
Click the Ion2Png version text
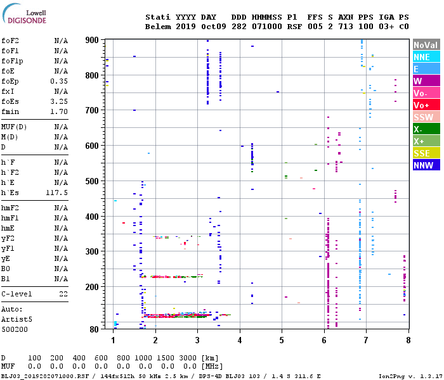(410, 376)
